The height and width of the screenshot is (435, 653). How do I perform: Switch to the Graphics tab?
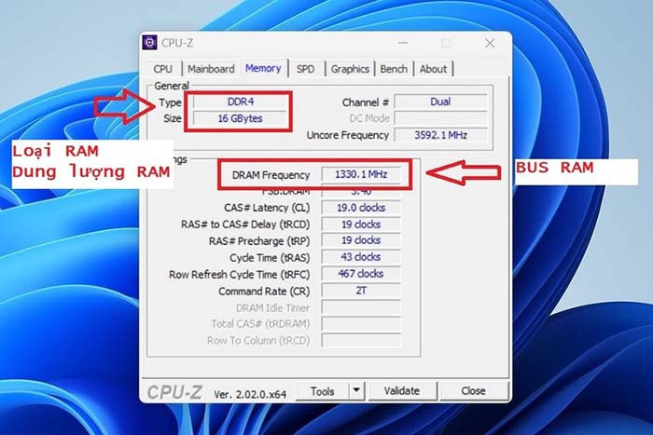tap(350, 69)
